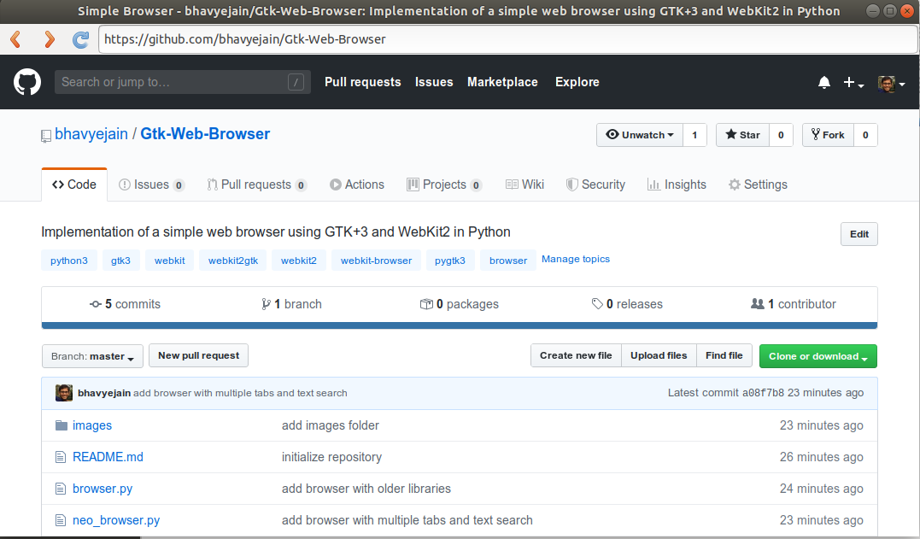Click the repository book icon beside bhavyejain
920x539 pixels.
(x=46, y=136)
